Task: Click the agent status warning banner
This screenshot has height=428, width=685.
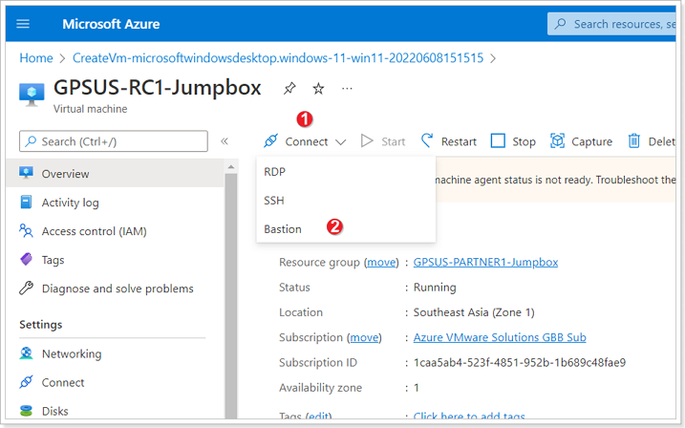Action: [555, 180]
